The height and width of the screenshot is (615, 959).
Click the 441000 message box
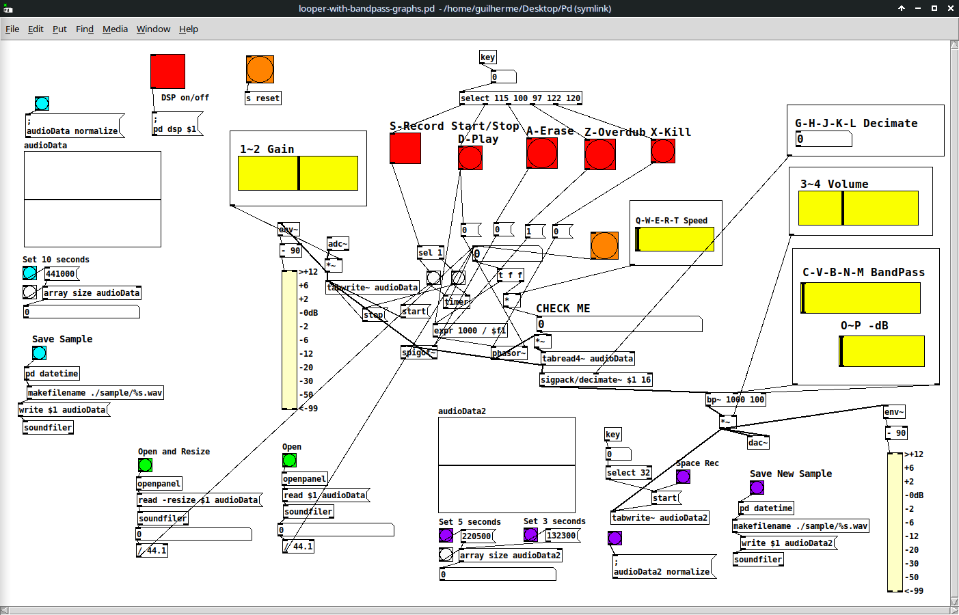pyautogui.click(x=61, y=274)
